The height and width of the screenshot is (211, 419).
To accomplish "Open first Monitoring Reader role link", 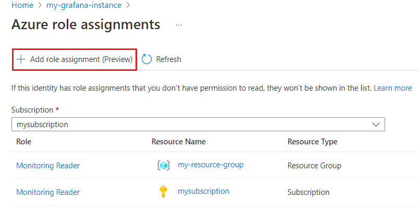I will tap(48, 166).
